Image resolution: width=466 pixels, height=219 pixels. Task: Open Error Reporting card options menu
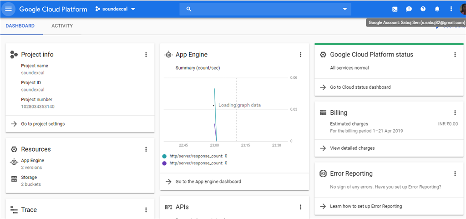tap(455, 173)
